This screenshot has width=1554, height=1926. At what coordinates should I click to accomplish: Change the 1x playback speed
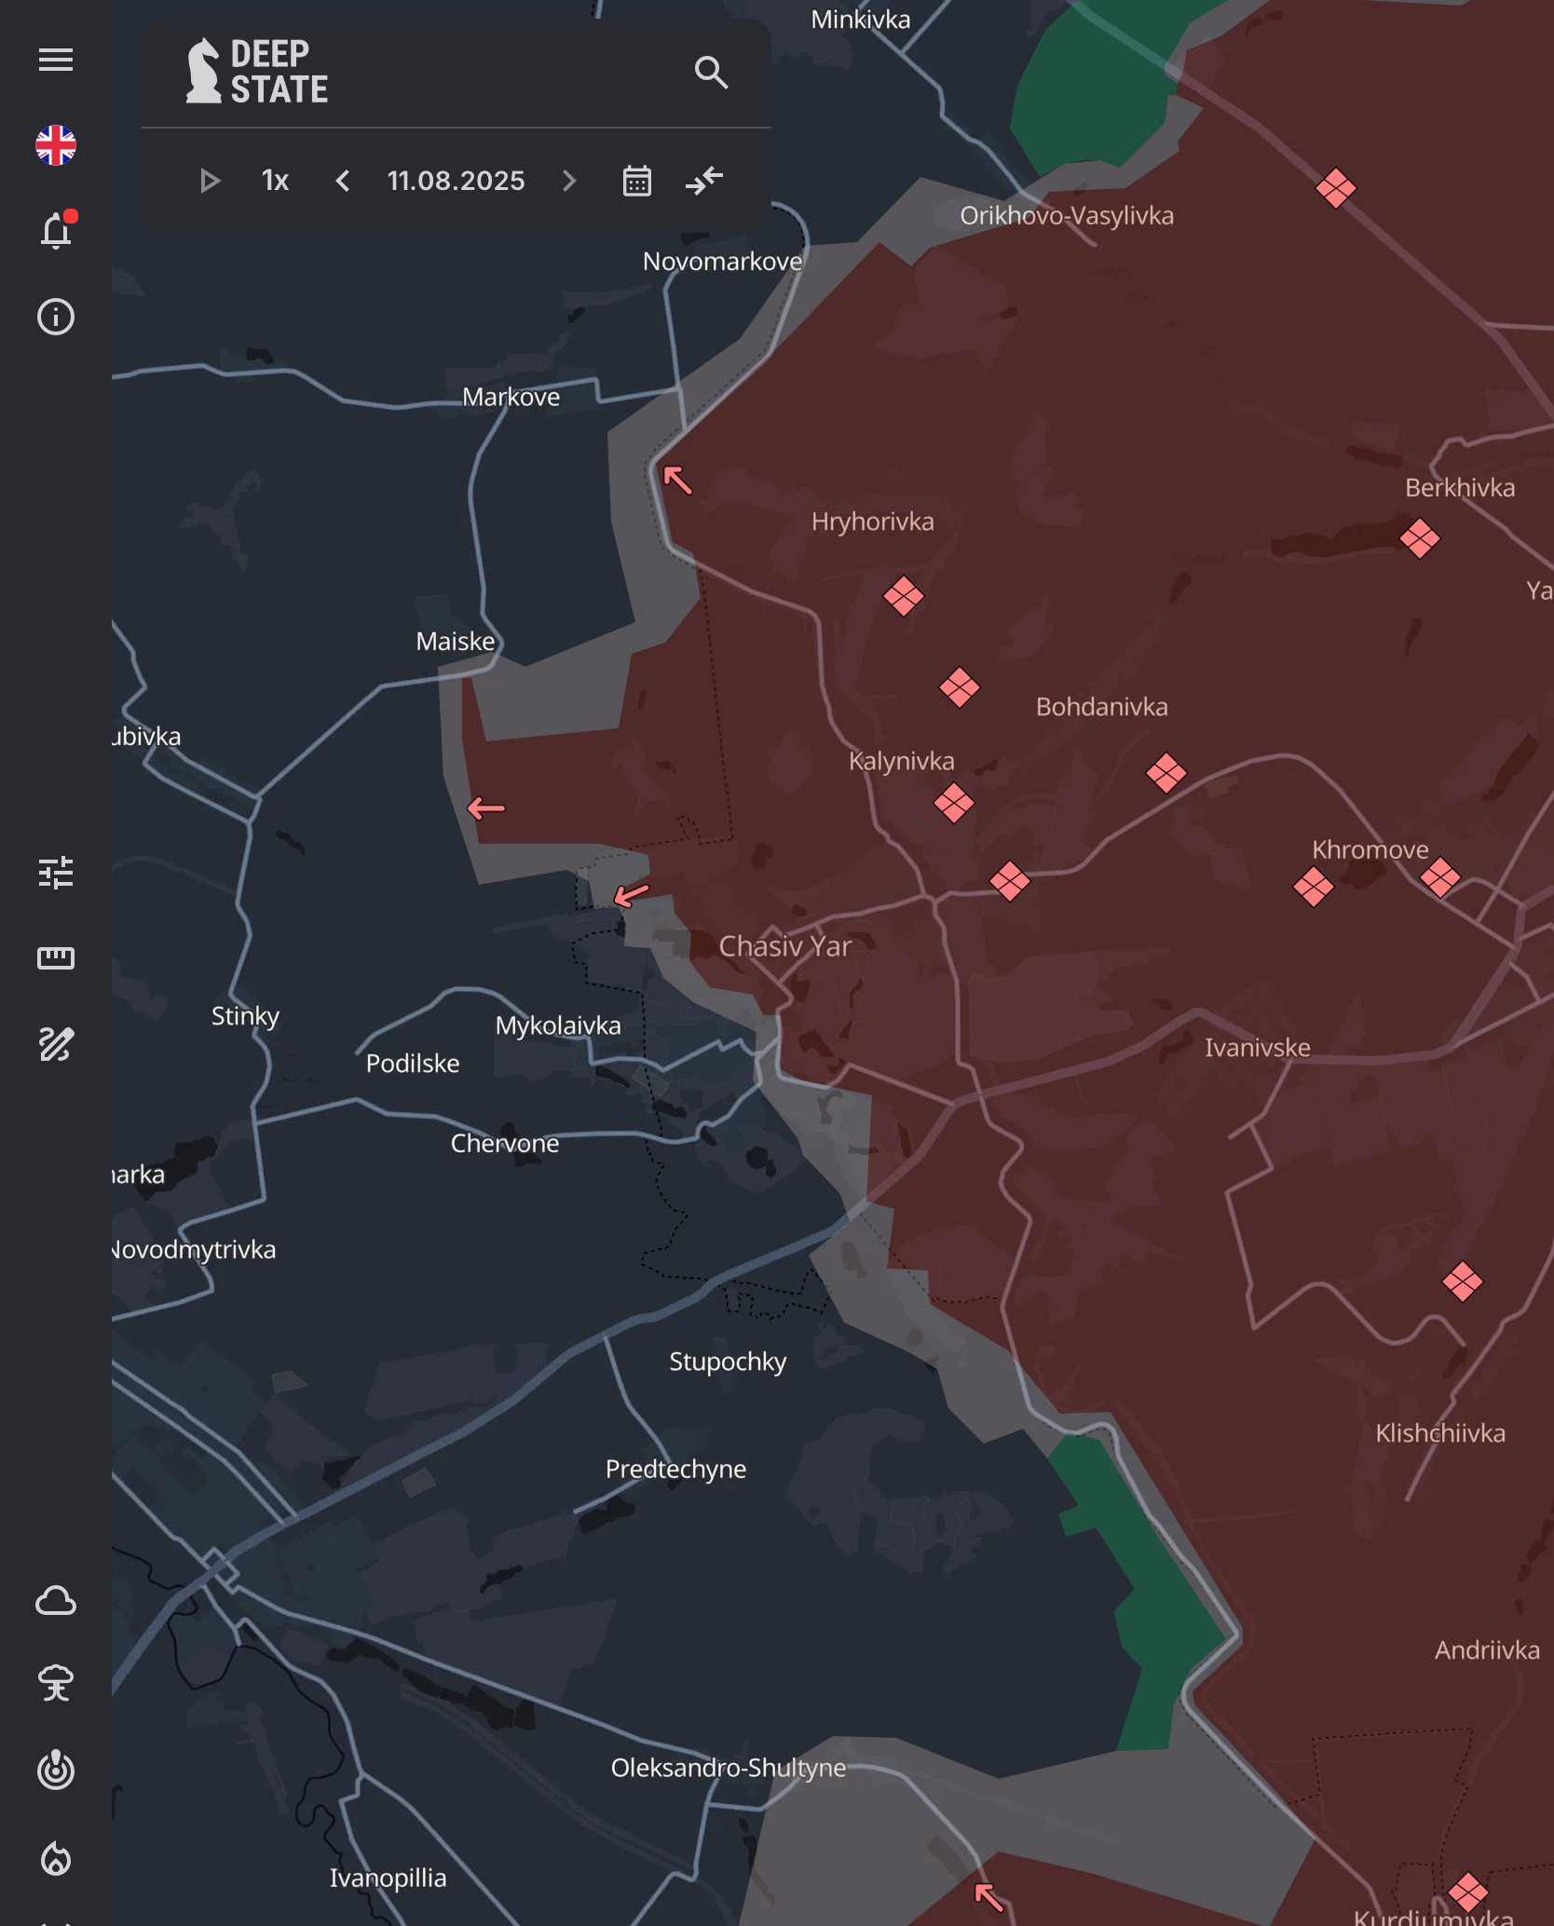point(275,181)
